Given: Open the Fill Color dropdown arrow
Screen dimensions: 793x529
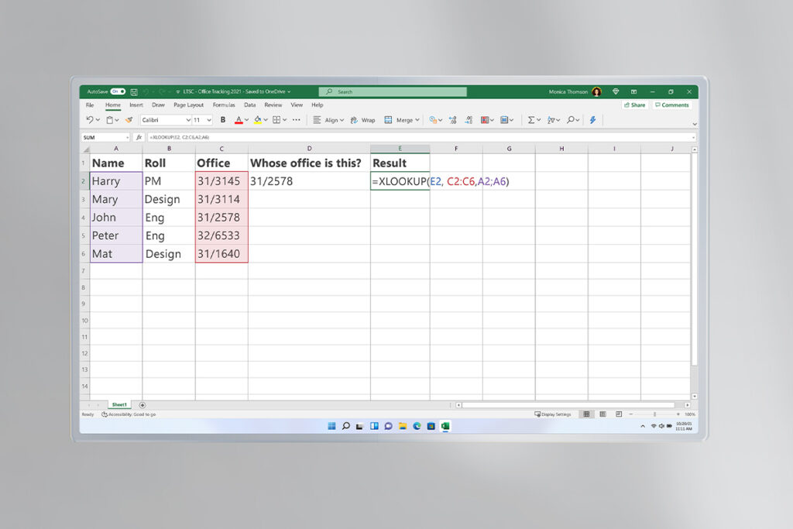Looking at the screenshot, I should pos(264,119).
